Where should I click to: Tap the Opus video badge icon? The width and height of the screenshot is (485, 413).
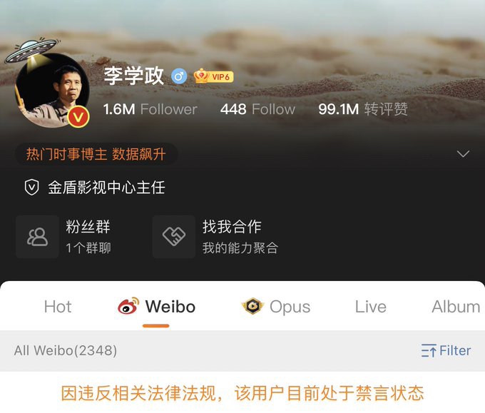[252, 306]
